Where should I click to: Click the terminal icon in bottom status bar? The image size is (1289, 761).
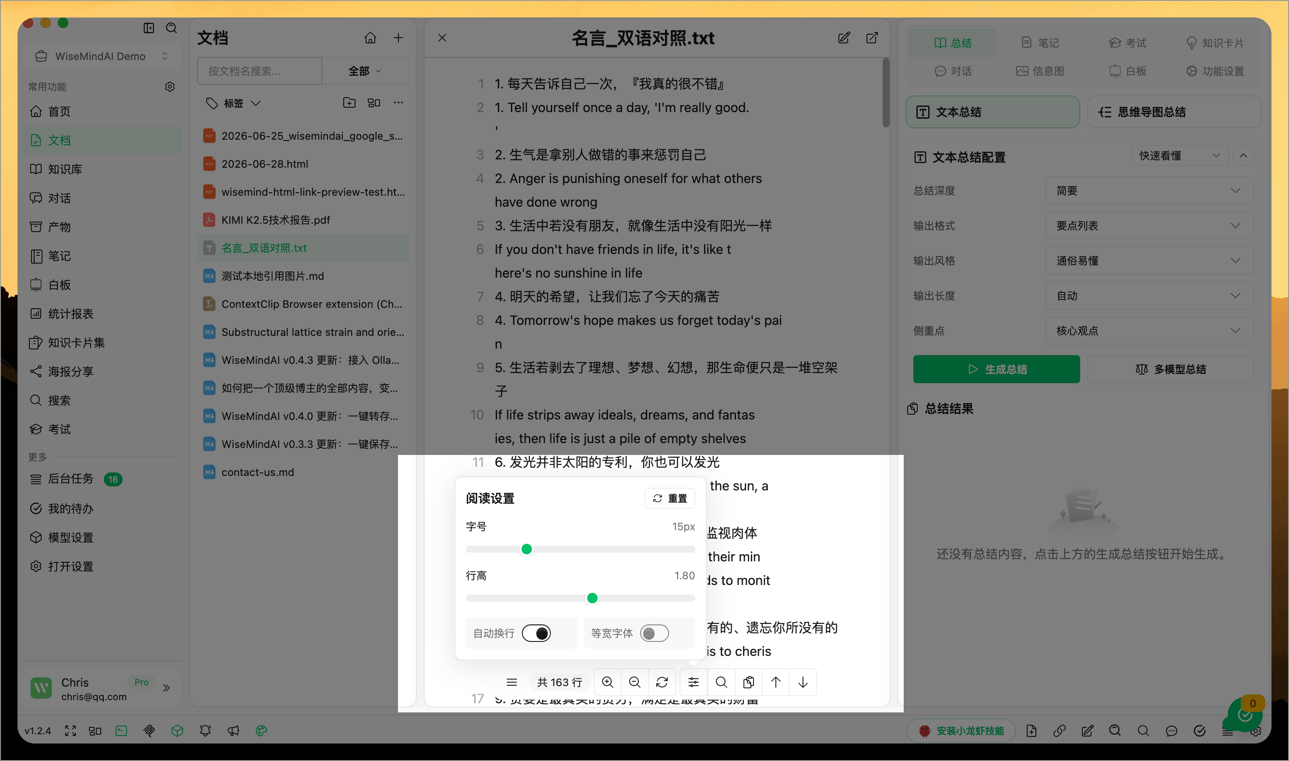(122, 731)
